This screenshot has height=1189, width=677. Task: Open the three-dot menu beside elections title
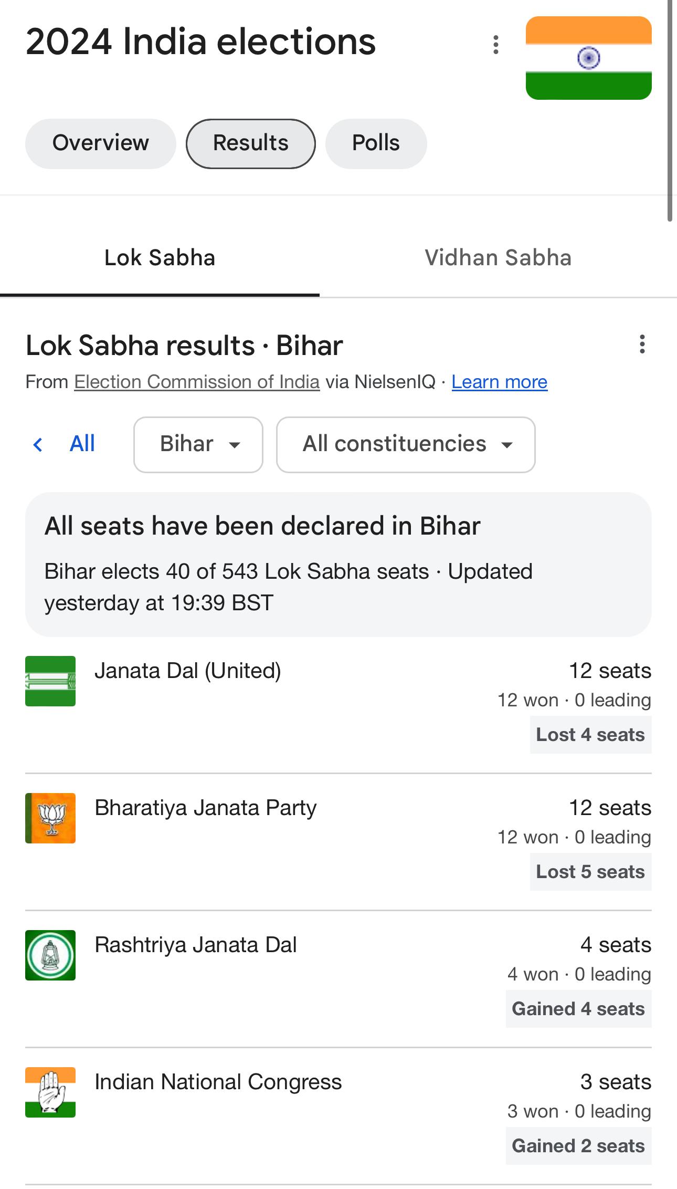click(x=495, y=45)
